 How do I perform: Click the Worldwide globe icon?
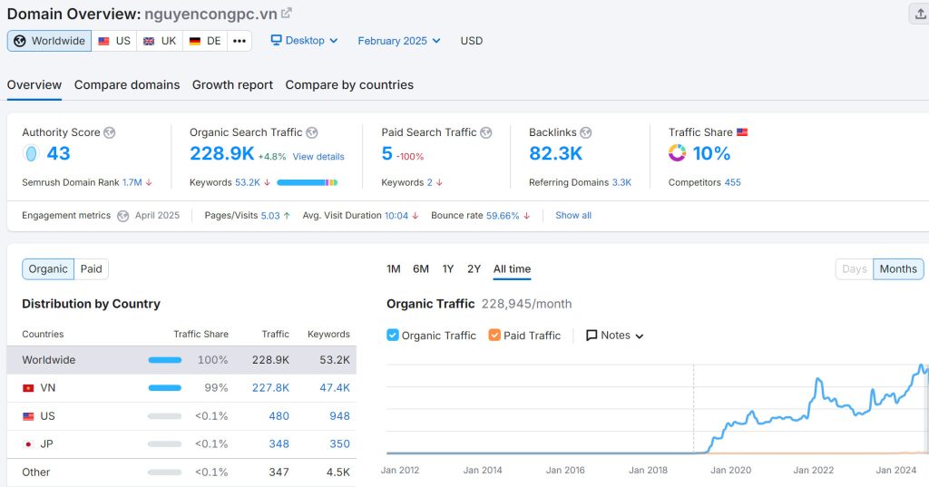(x=20, y=41)
